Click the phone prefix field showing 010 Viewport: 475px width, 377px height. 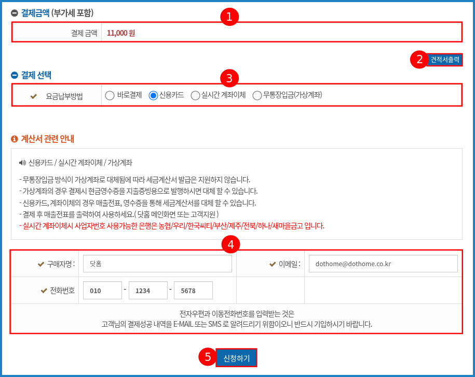(x=102, y=291)
